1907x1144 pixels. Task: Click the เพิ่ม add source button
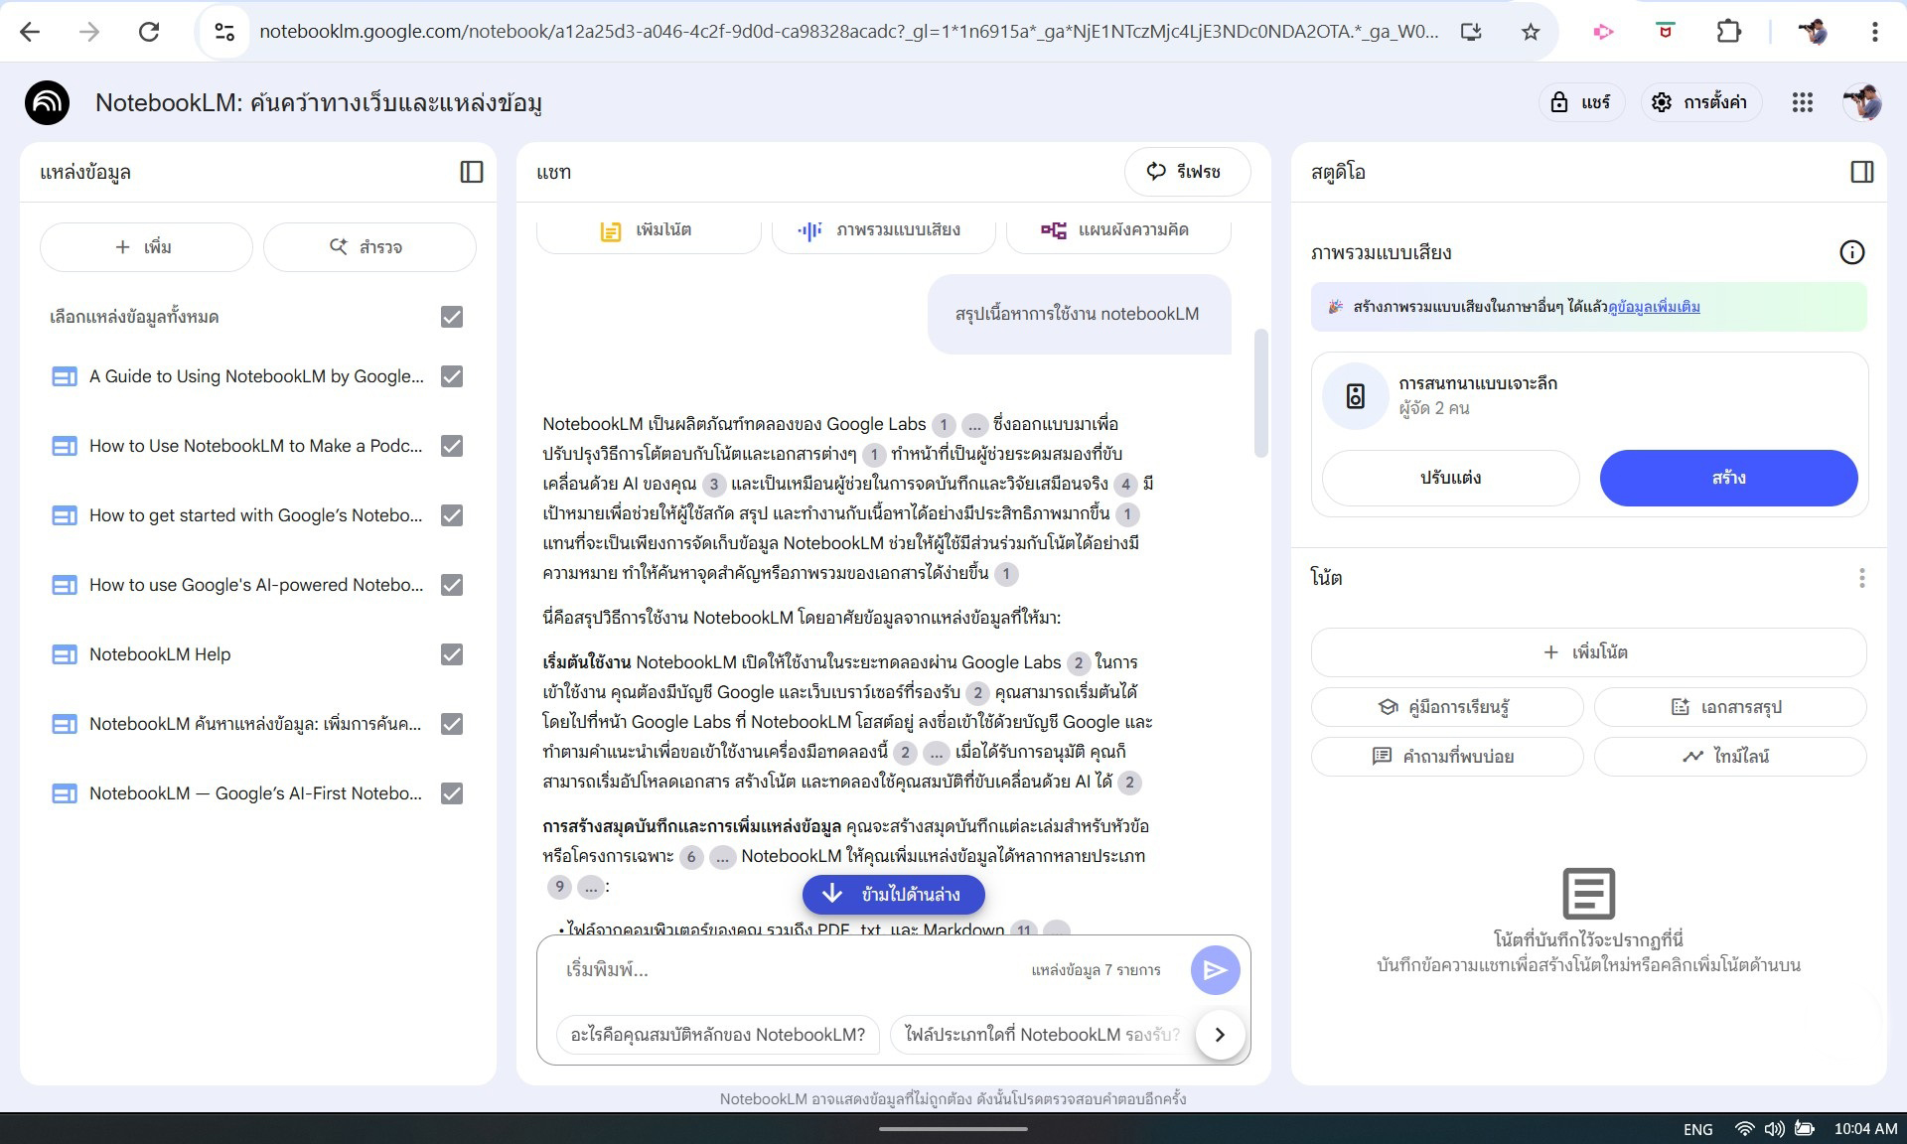coord(146,246)
